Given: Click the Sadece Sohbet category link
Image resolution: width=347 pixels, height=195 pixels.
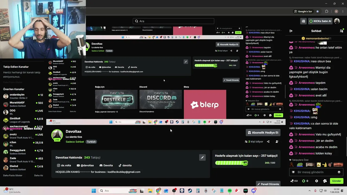Looking at the screenshot, I should click(75, 142).
